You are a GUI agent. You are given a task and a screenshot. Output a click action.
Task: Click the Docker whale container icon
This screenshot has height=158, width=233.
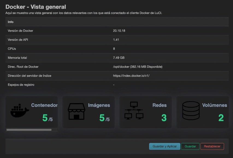[x=20, y=111]
